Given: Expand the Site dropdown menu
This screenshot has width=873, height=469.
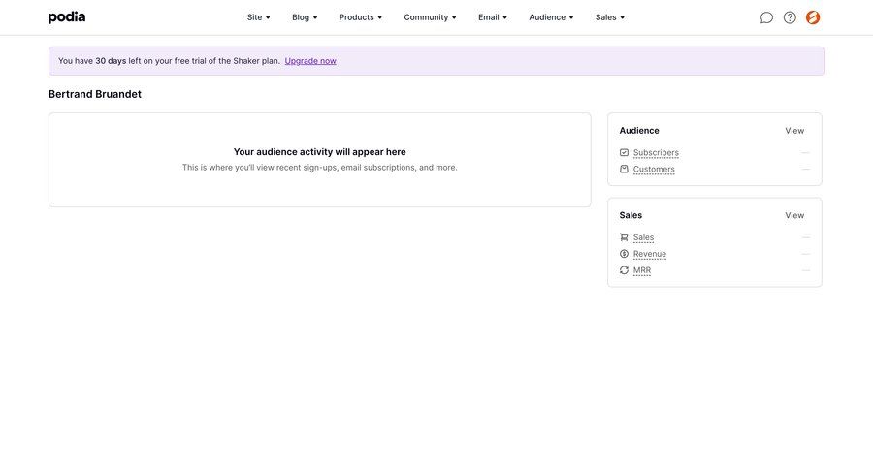Looking at the screenshot, I should (x=259, y=17).
